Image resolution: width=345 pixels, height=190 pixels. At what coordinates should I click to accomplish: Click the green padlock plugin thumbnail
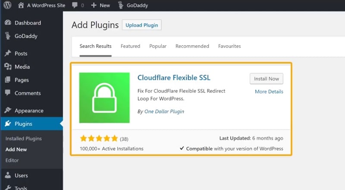pos(104,98)
